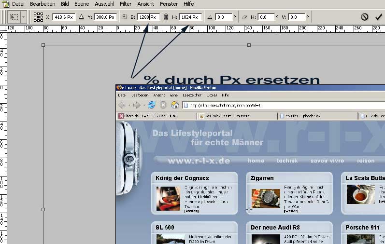Click the rotation angle icon

[x=210, y=17]
